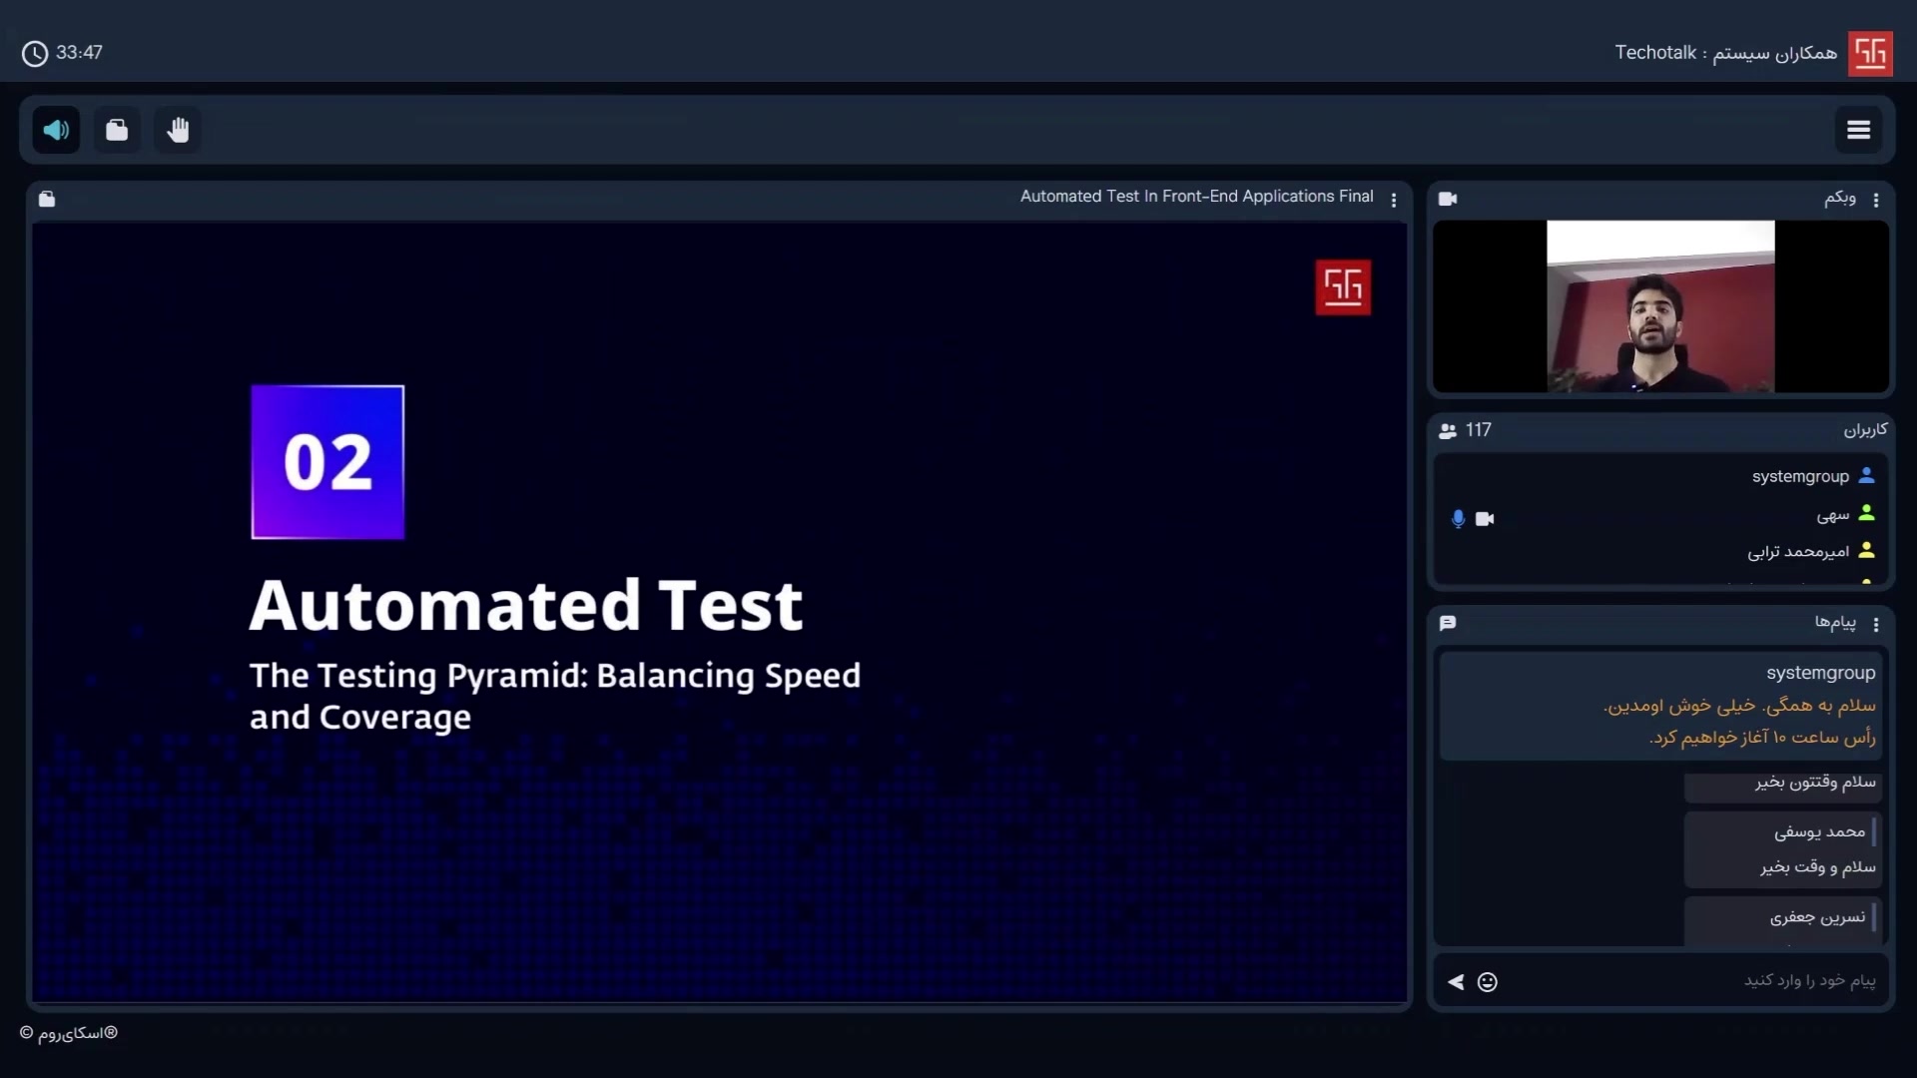Open presentation panel three-dot options

[1394, 200]
